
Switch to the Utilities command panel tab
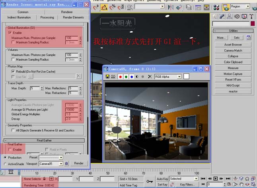tap(251, 16)
